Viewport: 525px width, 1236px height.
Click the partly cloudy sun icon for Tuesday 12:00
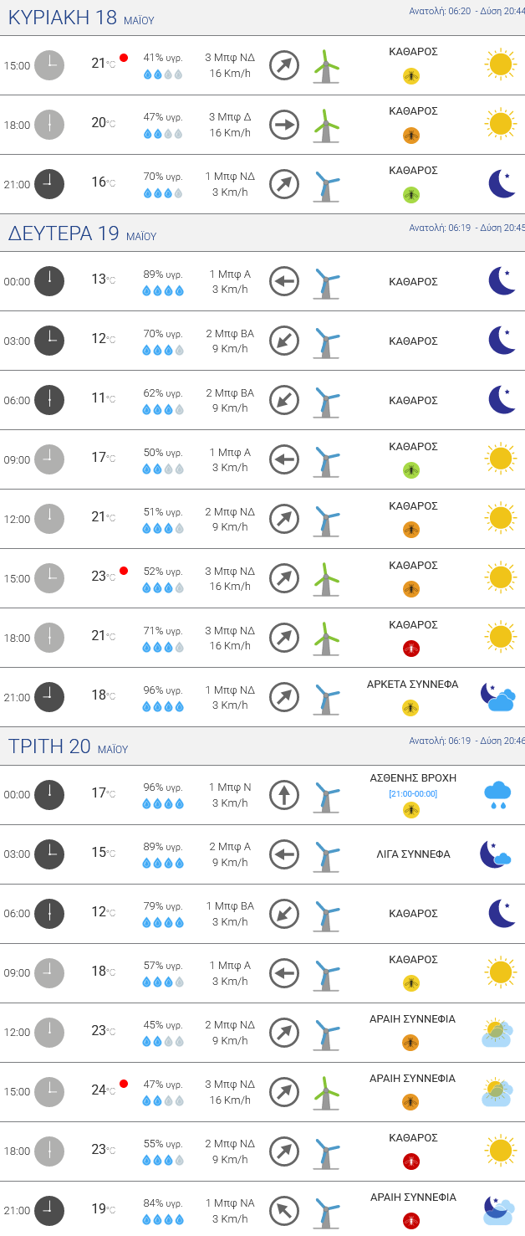coord(497,1033)
